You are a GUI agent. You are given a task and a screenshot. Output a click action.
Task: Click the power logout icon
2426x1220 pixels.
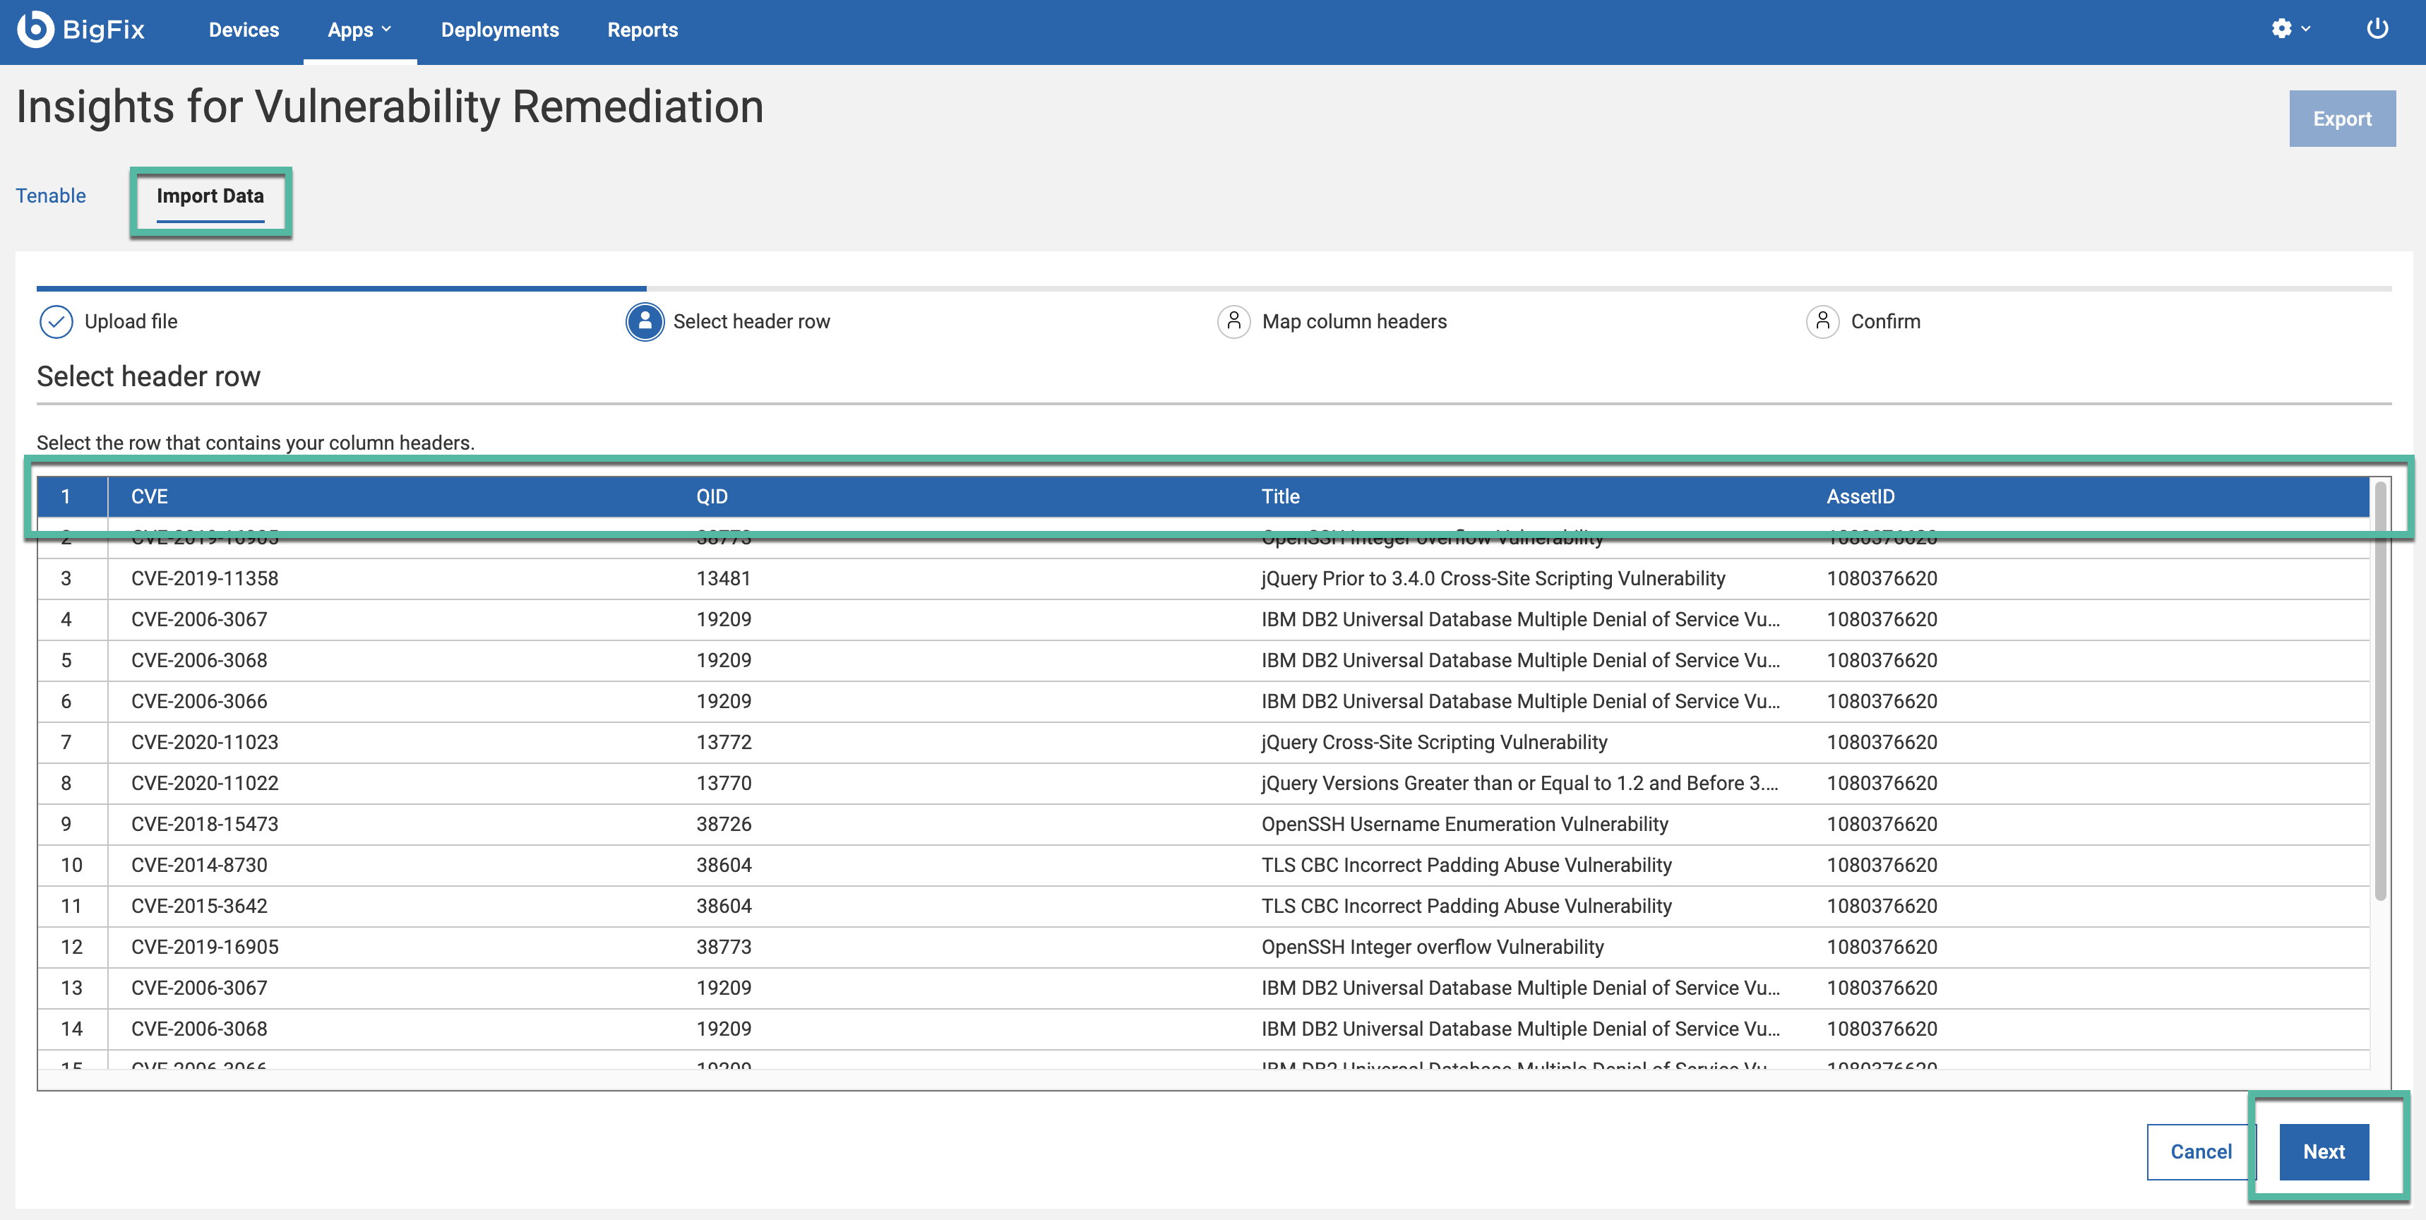click(2377, 29)
